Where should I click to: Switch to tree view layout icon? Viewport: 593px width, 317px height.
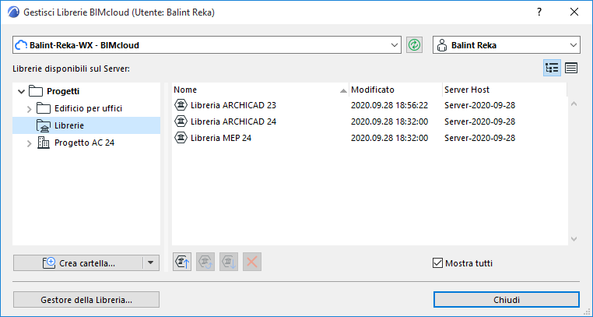552,68
